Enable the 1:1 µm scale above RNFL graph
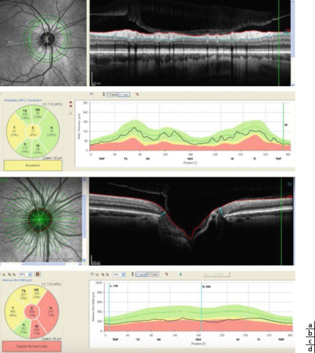This screenshot has width=315, height=353. tap(124, 95)
